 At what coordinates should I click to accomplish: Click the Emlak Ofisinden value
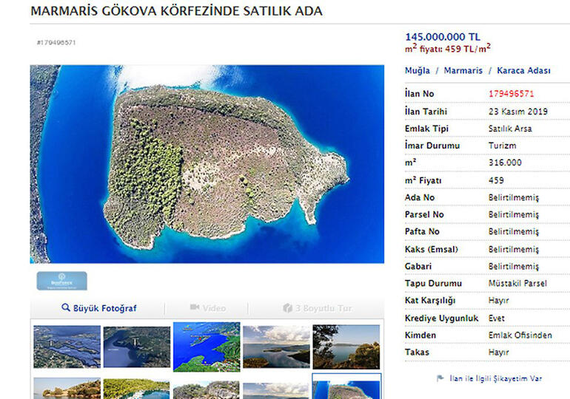point(520,335)
